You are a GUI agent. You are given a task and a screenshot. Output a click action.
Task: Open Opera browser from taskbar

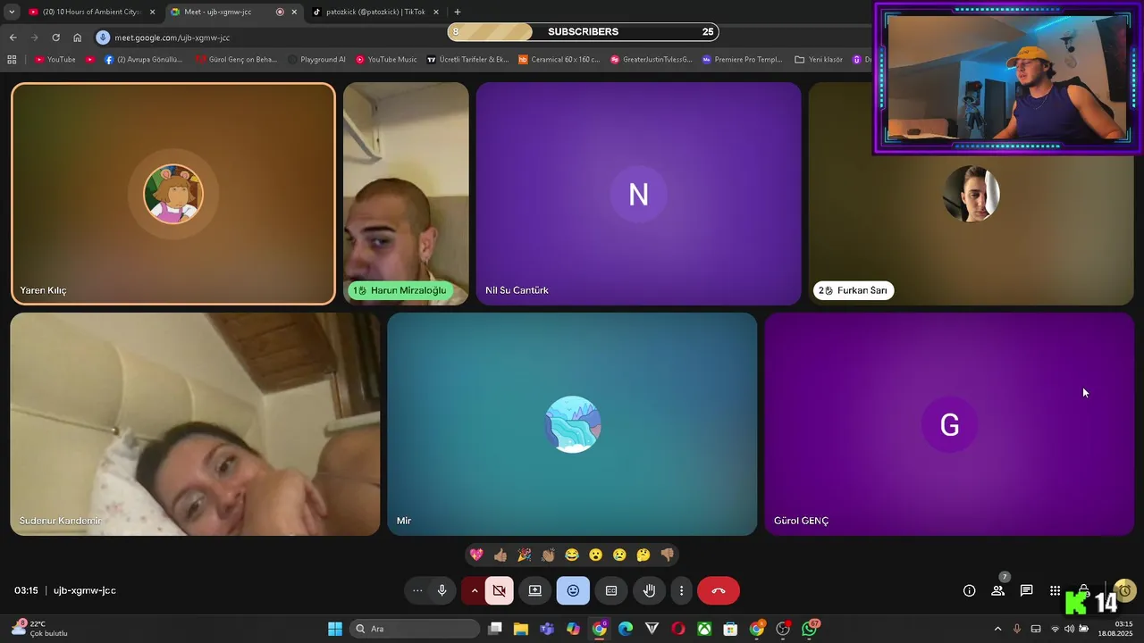pyautogui.click(x=677, y=629)
